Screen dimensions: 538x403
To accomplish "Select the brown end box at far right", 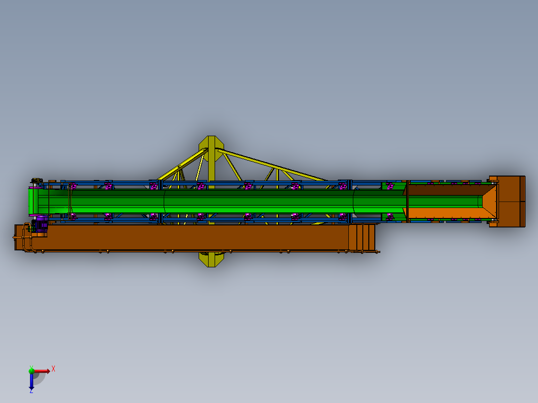I will pyautogui.click(x=511, y=201).
